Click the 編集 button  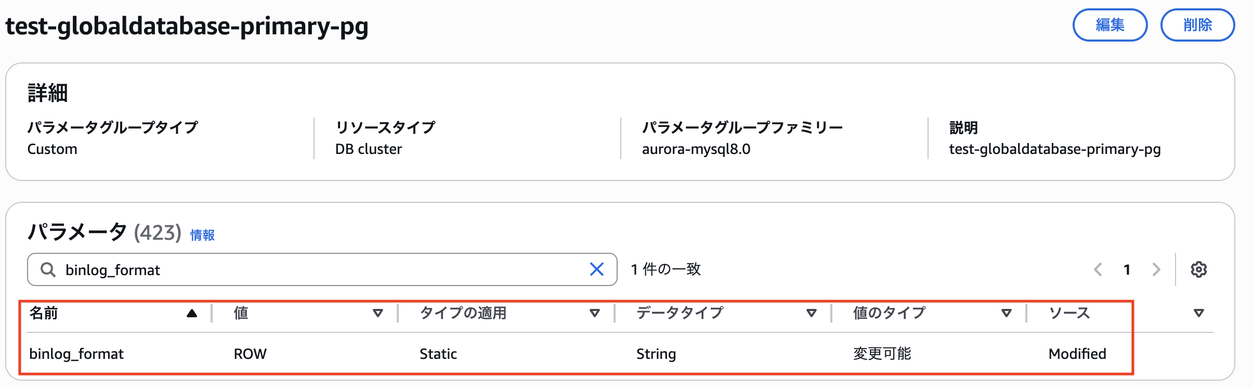pos(1110,24)
